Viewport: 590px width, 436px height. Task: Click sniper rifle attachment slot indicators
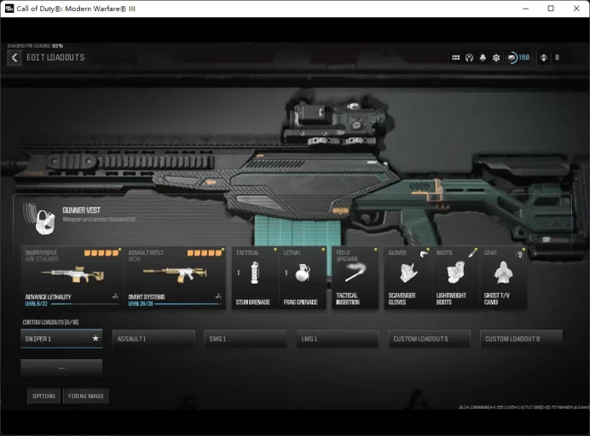click(101, 253)
